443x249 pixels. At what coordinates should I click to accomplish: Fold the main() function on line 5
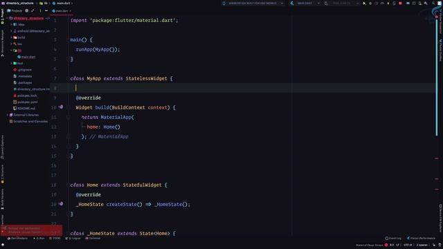click(68, 59)
